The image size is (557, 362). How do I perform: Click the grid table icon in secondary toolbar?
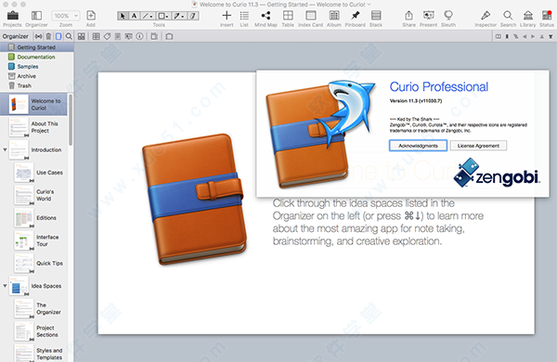(x=96, y=36)
